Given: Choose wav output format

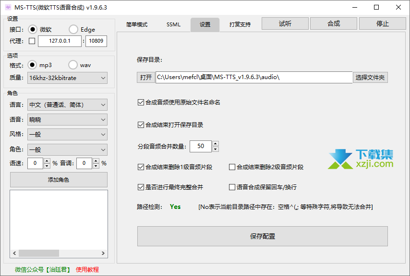Looking at the screenshot, I should pos(73,65).
